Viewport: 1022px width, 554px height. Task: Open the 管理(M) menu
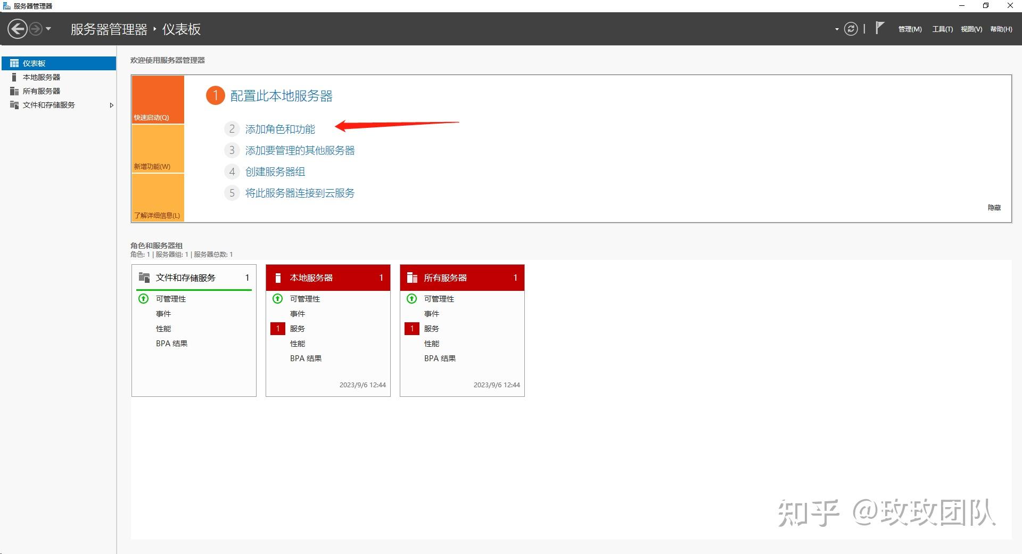point(909,29)
